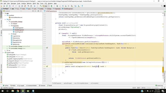Toggle the Favorites tool window button

(1, 79)
